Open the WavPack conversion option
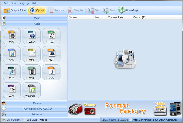The image size is (183, 123). tap(32, 90)
